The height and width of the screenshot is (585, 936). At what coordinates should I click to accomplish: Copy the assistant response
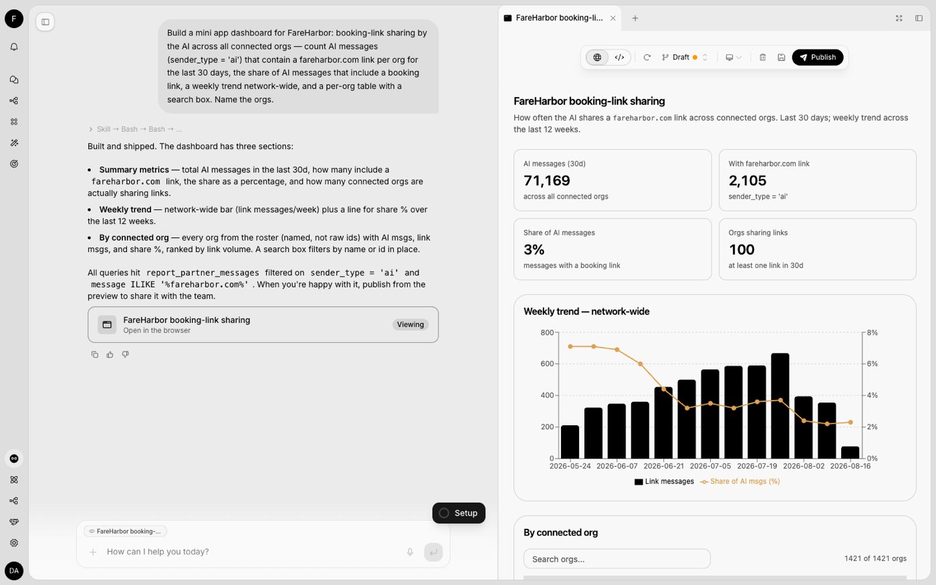click(94, 354)
